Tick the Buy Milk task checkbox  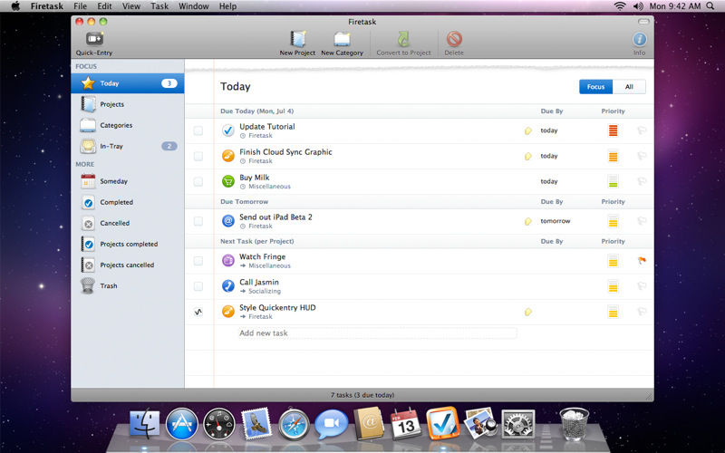coord(198,181)
